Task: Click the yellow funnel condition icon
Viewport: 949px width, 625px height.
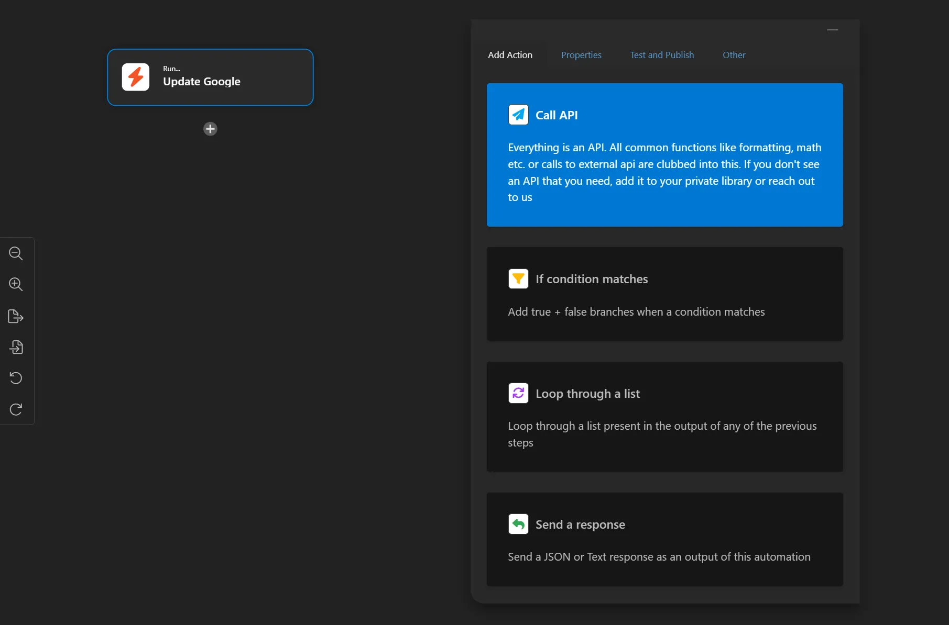Action: [x=518, y=278]
